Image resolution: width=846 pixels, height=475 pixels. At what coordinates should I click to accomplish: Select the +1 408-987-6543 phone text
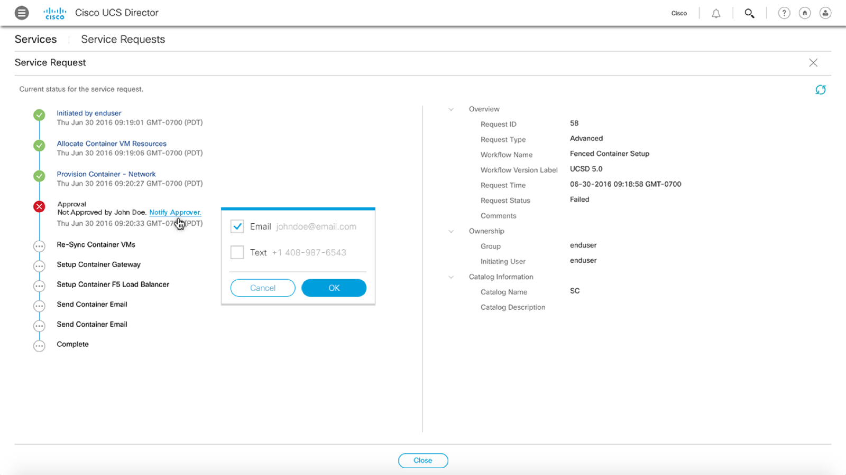[x=309, y=252]
